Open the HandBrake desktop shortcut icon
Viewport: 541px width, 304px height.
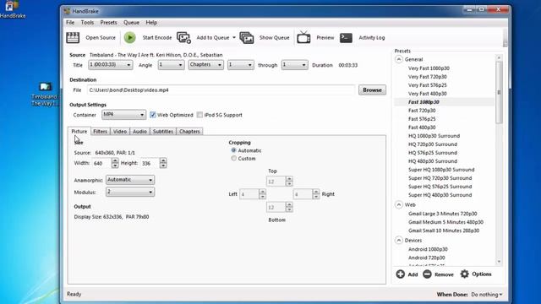[x=12, y=9]
